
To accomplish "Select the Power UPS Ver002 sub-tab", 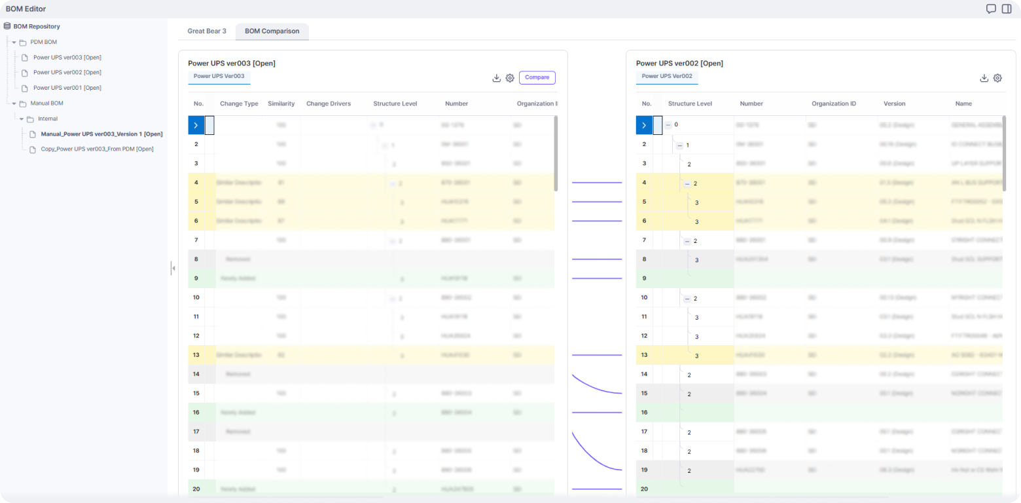I will (x=666, y=77).
